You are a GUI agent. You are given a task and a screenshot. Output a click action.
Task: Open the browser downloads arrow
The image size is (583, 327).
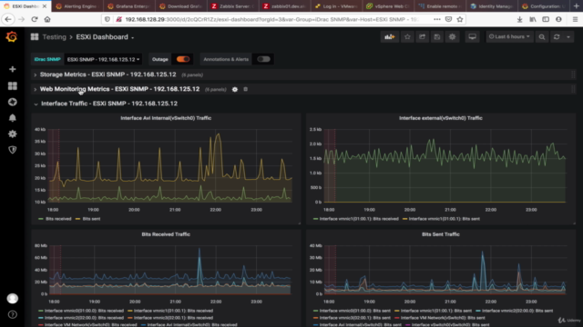[519, 19]
